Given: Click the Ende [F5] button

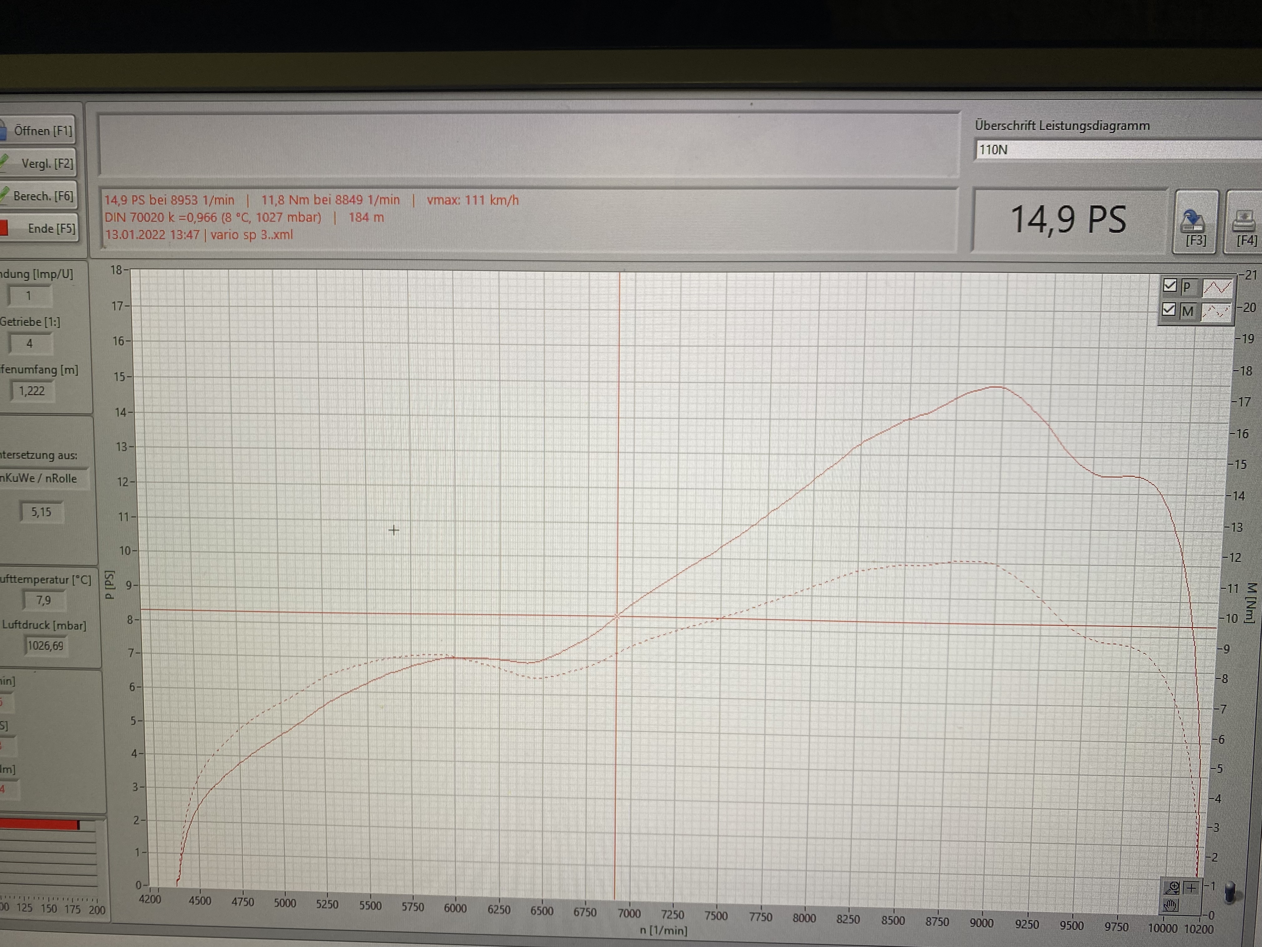Looking at the screenshot, I should (39, 228).
